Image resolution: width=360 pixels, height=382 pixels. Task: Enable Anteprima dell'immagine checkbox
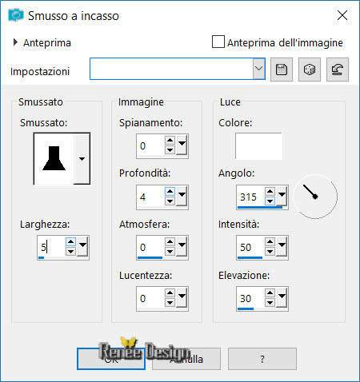(x=218, y=42)
